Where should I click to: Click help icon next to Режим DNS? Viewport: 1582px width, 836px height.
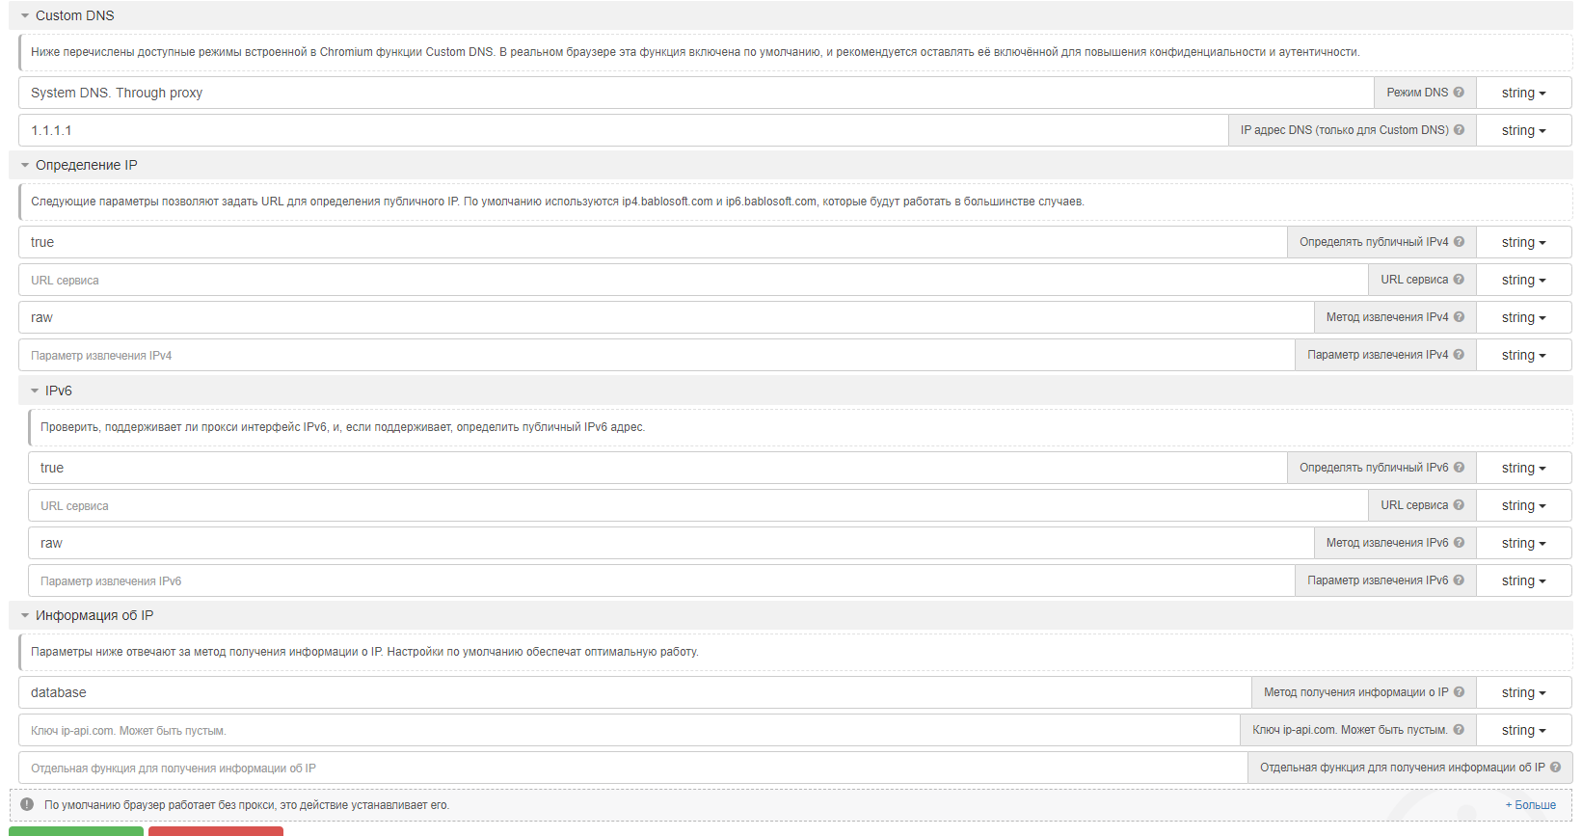pos(1459,93)
